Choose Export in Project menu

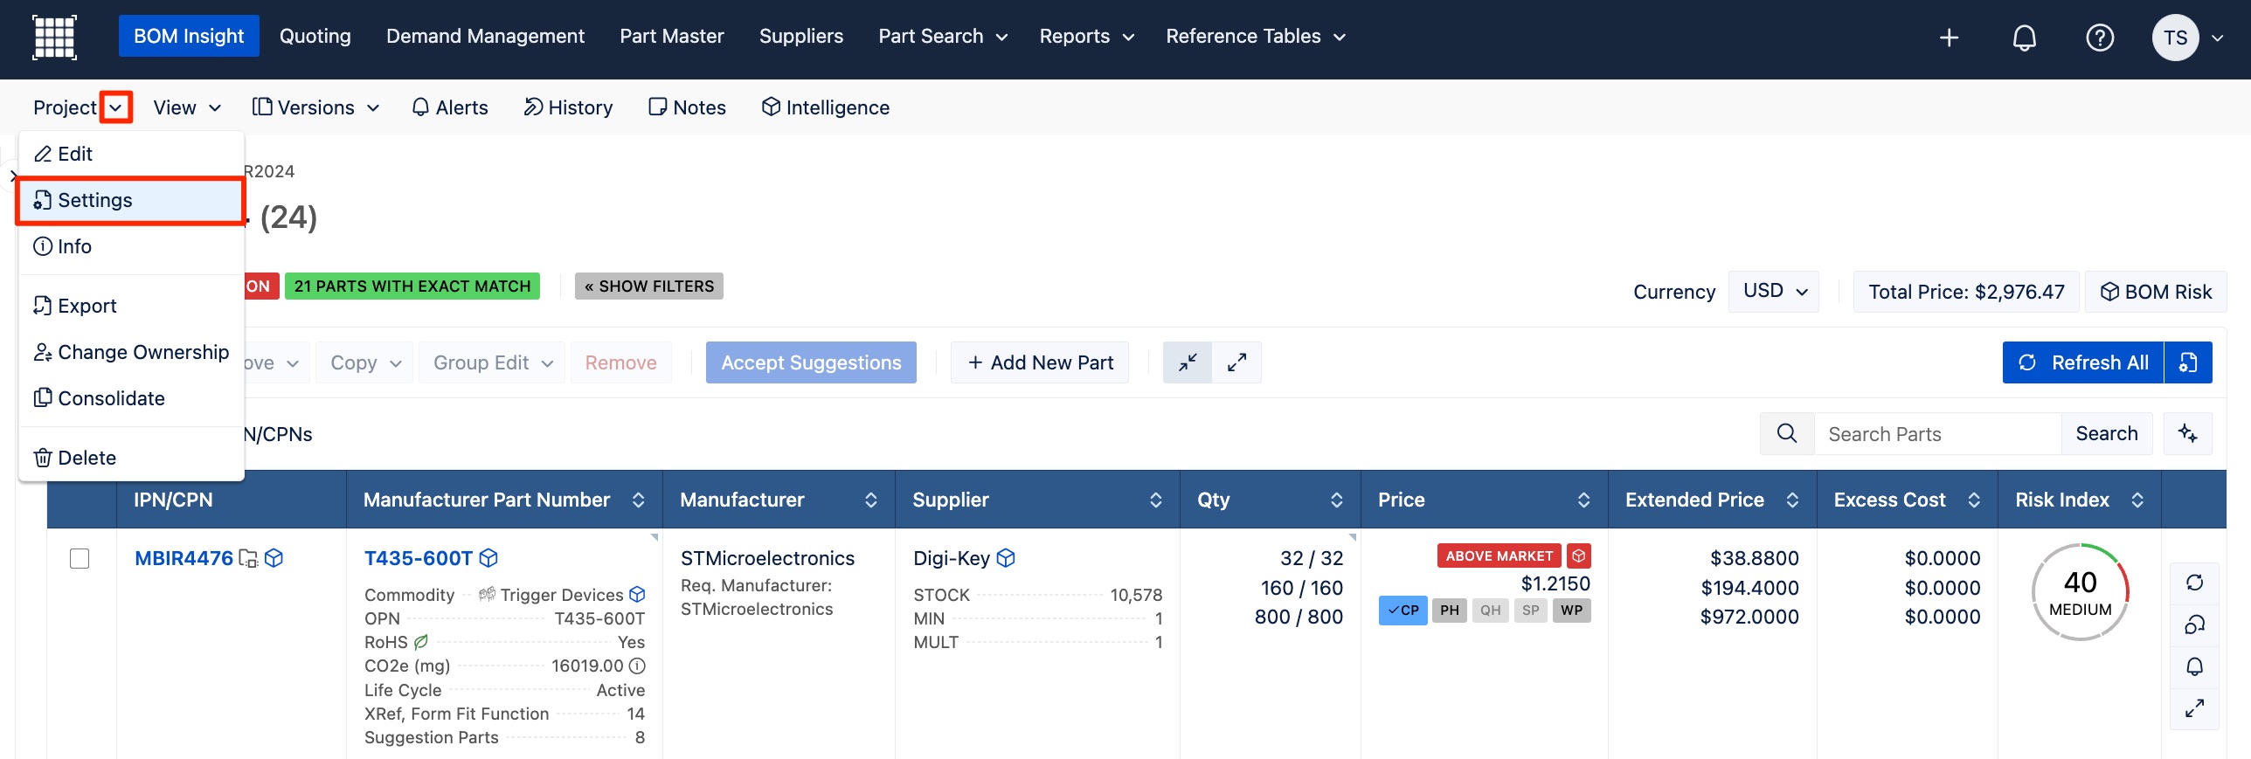click(x=131, y=306)
